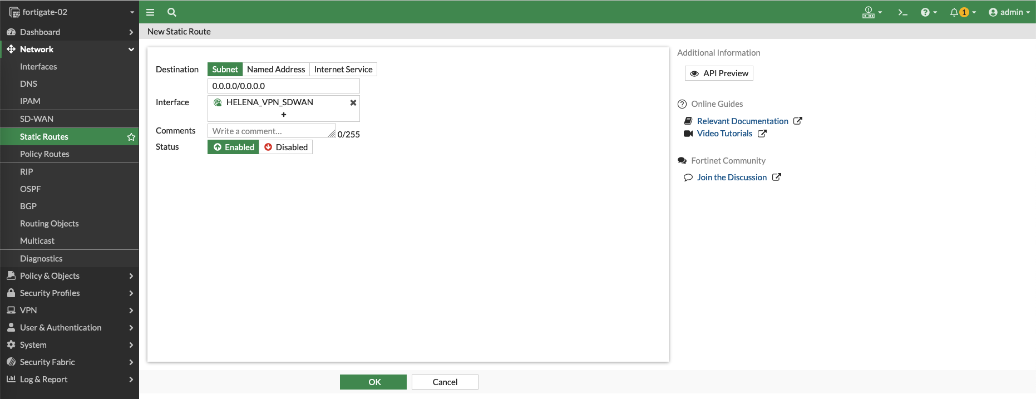Image resolution: width=1036 pixels, height=399 pixels.
Task: Open the search magnifier icon
Action: point(172,12)
